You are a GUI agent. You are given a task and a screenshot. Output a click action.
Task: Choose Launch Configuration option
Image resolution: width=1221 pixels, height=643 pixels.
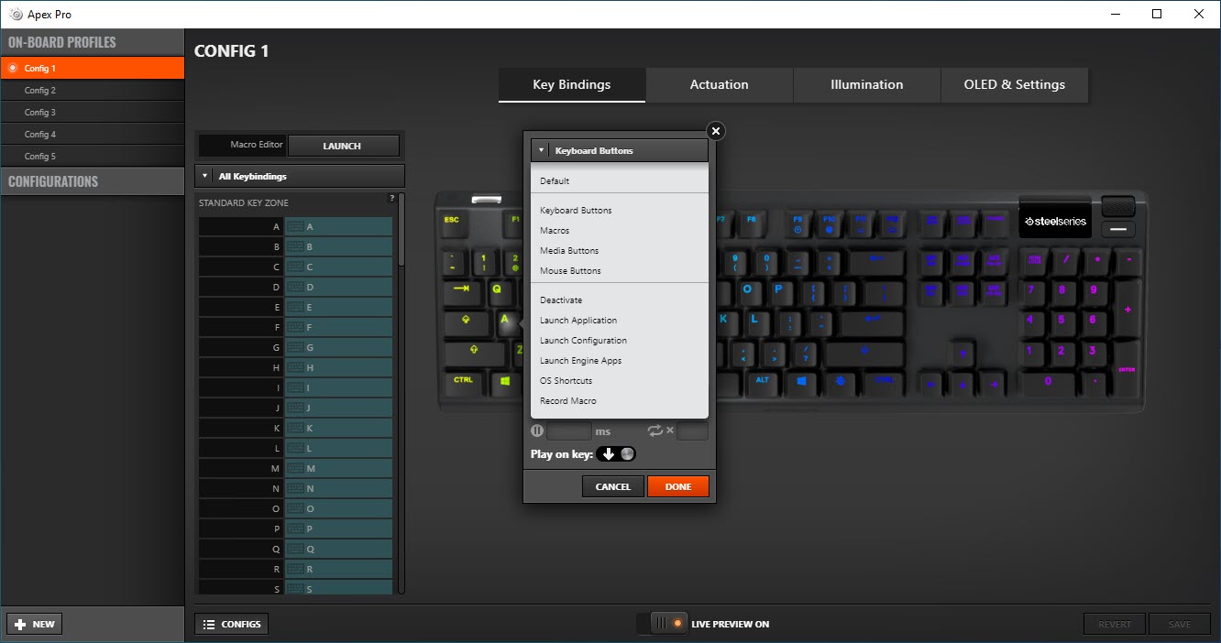pyautogui.click(x=583, y=341)
